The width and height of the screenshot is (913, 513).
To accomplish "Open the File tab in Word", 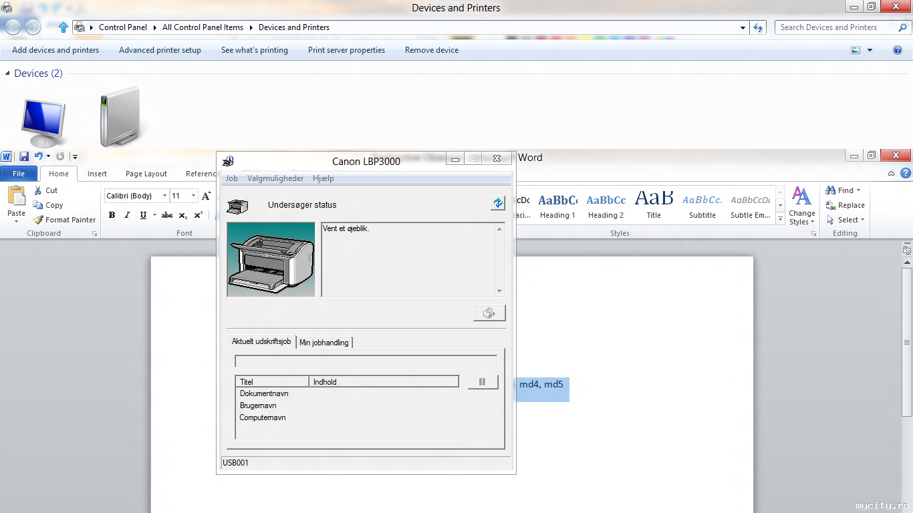I will [x=19, y=174].
